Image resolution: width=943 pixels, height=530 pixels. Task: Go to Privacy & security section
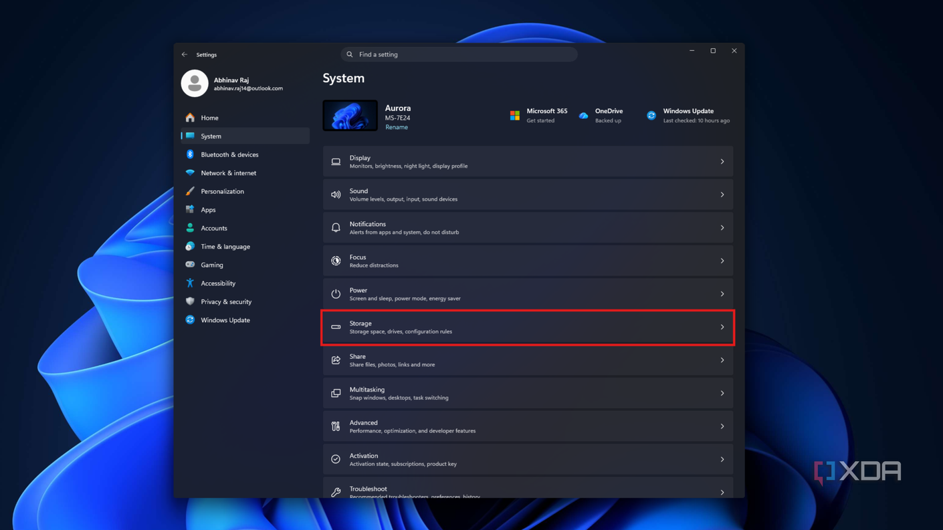(x=245, y=301)
